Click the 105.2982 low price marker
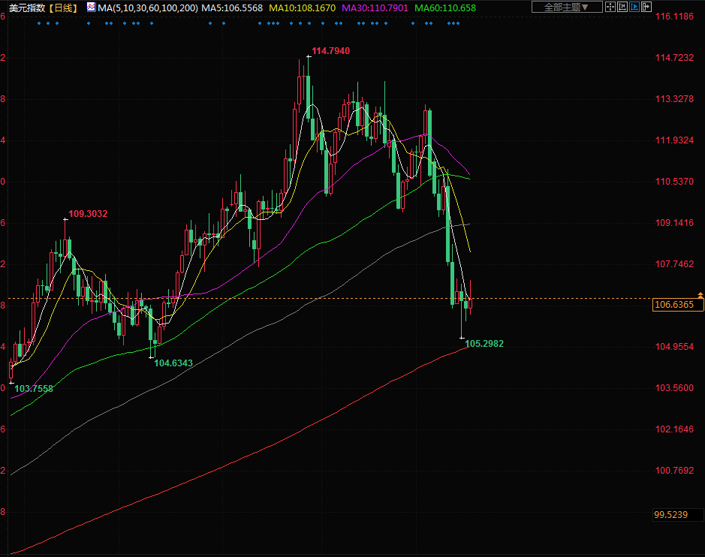Image resolution: width=705 pixels, height=557 pixels. 484,344
